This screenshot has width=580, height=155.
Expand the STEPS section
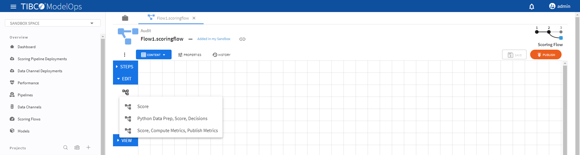pyautogui.click(x=125, y=67)
